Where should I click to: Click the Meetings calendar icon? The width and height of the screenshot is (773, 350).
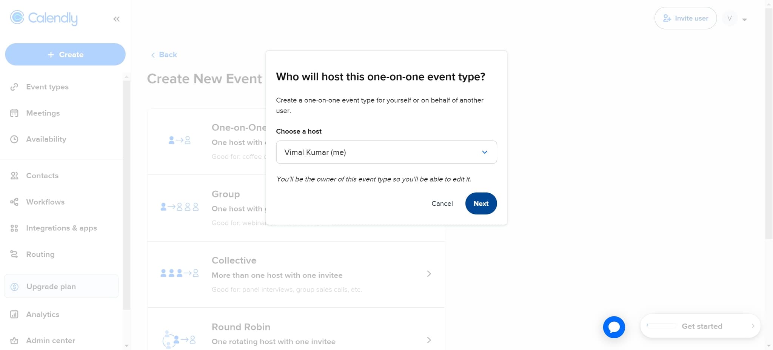coord(14,113)
